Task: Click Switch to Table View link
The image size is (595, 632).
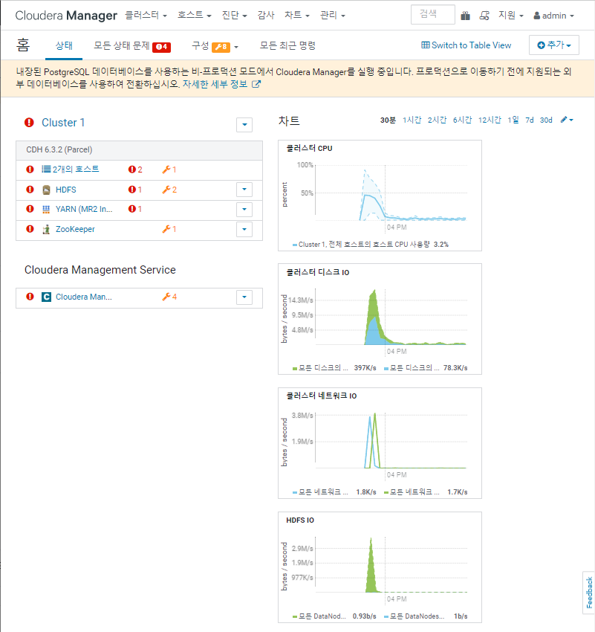Action: pyautogui.click(x=466, y=45)
